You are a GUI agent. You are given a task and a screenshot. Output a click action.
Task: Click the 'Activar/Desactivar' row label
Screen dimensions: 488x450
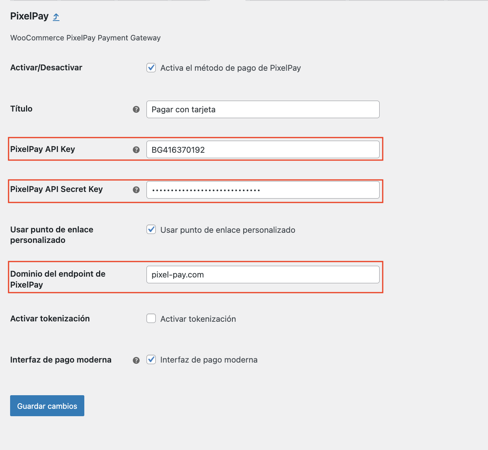tap(46, 68)
